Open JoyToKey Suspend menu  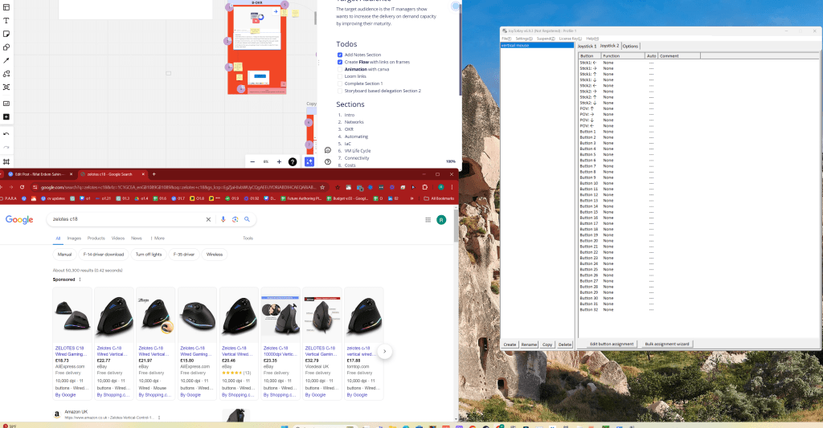tap(546, 39)
